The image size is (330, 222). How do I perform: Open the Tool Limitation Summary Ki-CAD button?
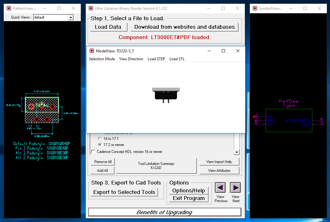click(156, 166)
